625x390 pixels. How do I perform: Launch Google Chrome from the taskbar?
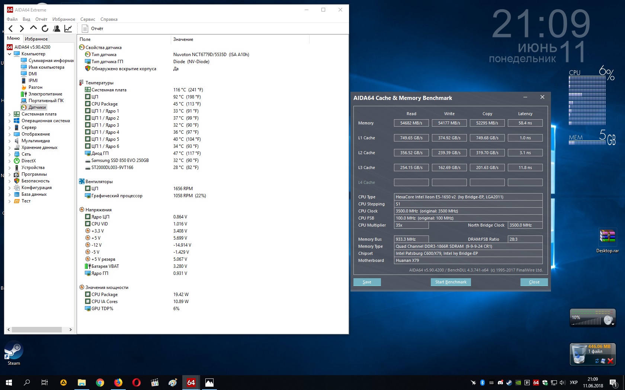pyautogui.click(x=100, y=383)
